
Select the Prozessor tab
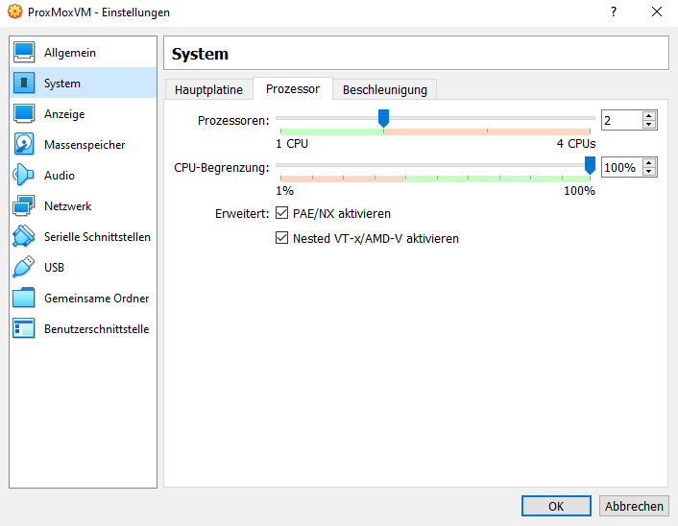[293, 88]
